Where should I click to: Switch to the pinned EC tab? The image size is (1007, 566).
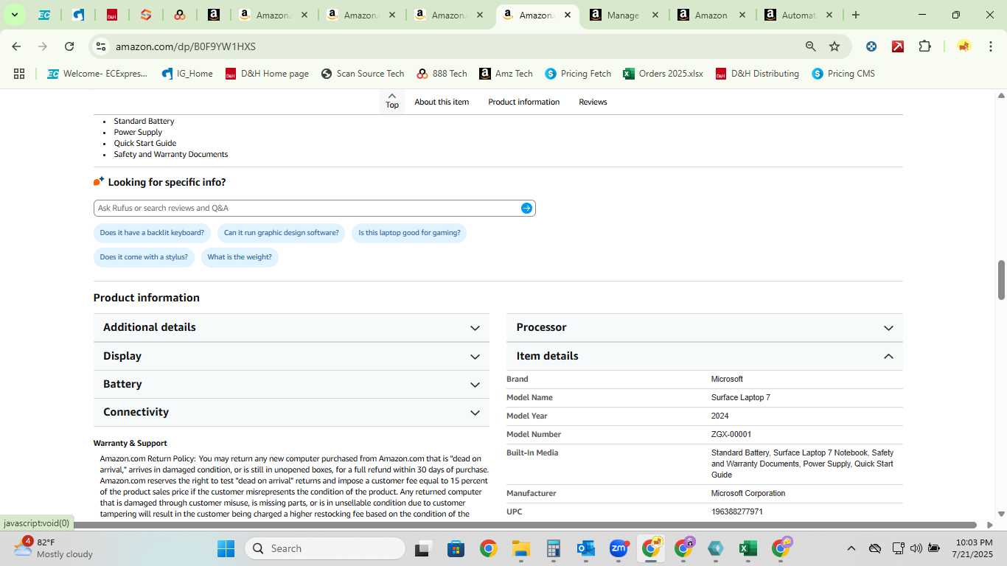point(44,15)
